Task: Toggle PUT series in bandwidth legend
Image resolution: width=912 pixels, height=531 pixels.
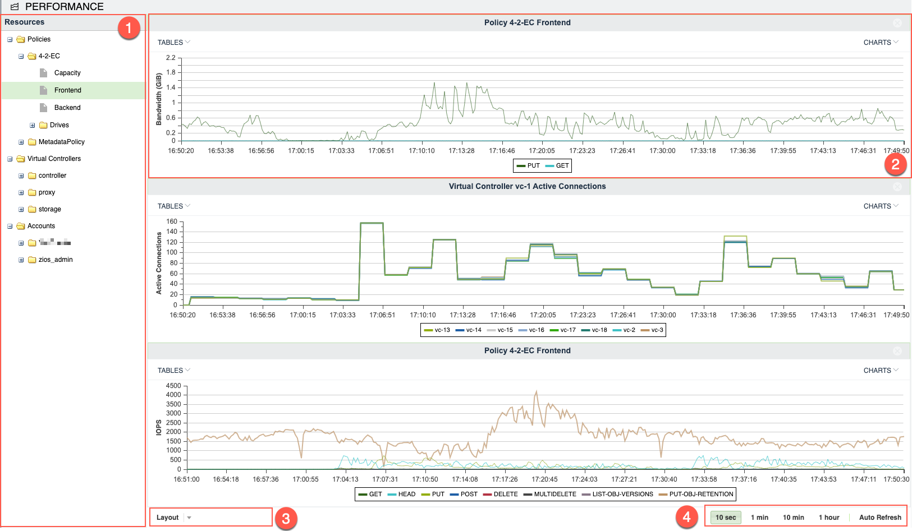Action: click(x=528, y=165)
